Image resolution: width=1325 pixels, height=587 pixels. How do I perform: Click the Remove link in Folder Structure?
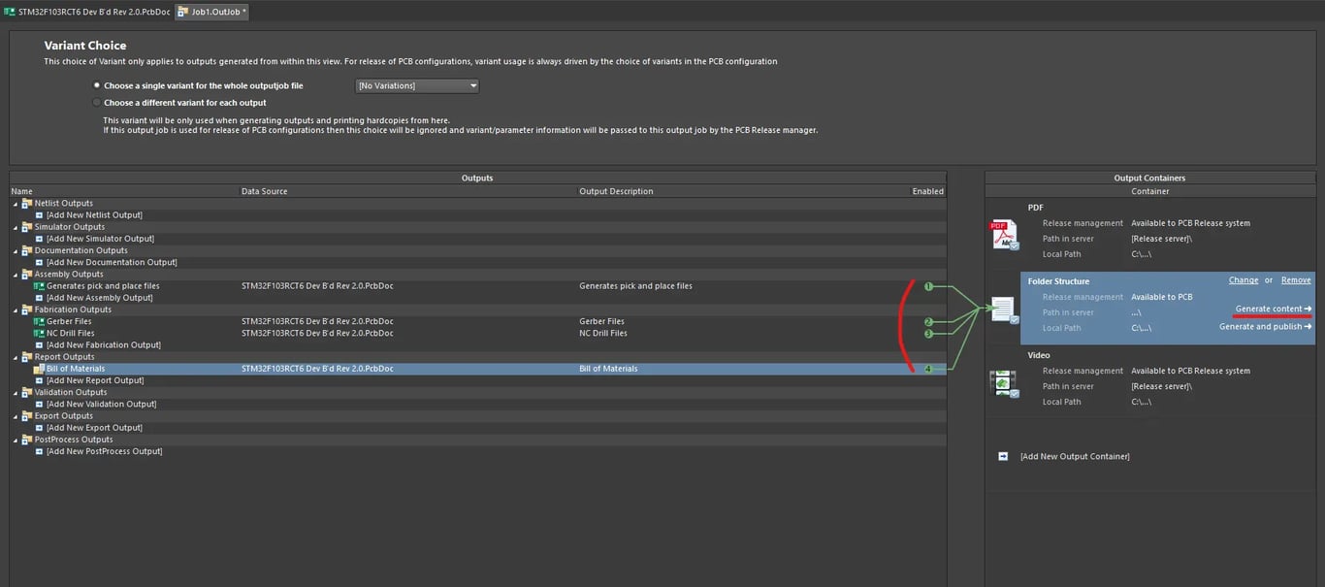point(1296,280)
